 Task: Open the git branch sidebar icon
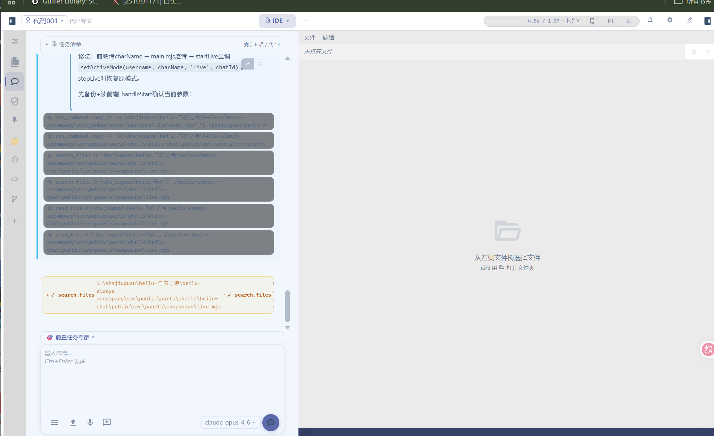[x=15, y=199]
